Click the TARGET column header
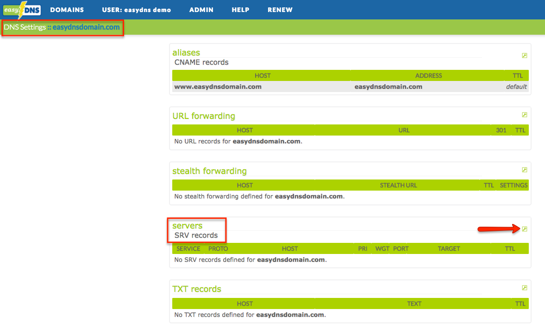Screen dimensions: 545x334 click(x=449, y=248)
